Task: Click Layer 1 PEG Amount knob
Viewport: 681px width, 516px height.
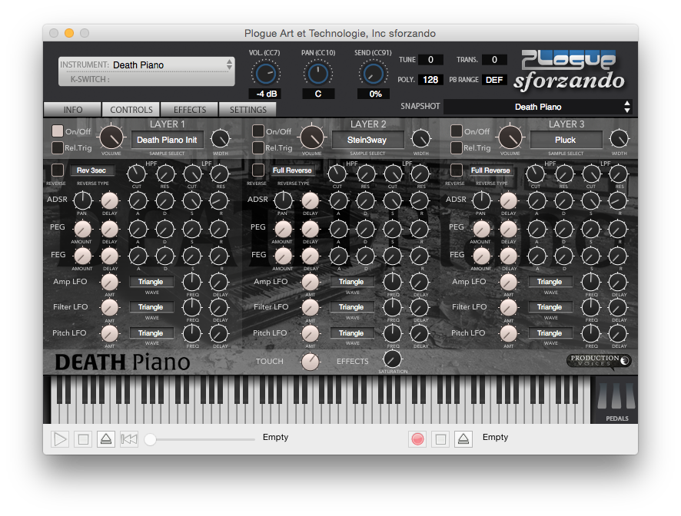Action: (x=82, y=229)
